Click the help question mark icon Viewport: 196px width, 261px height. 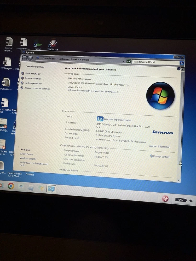coord(179,69)
